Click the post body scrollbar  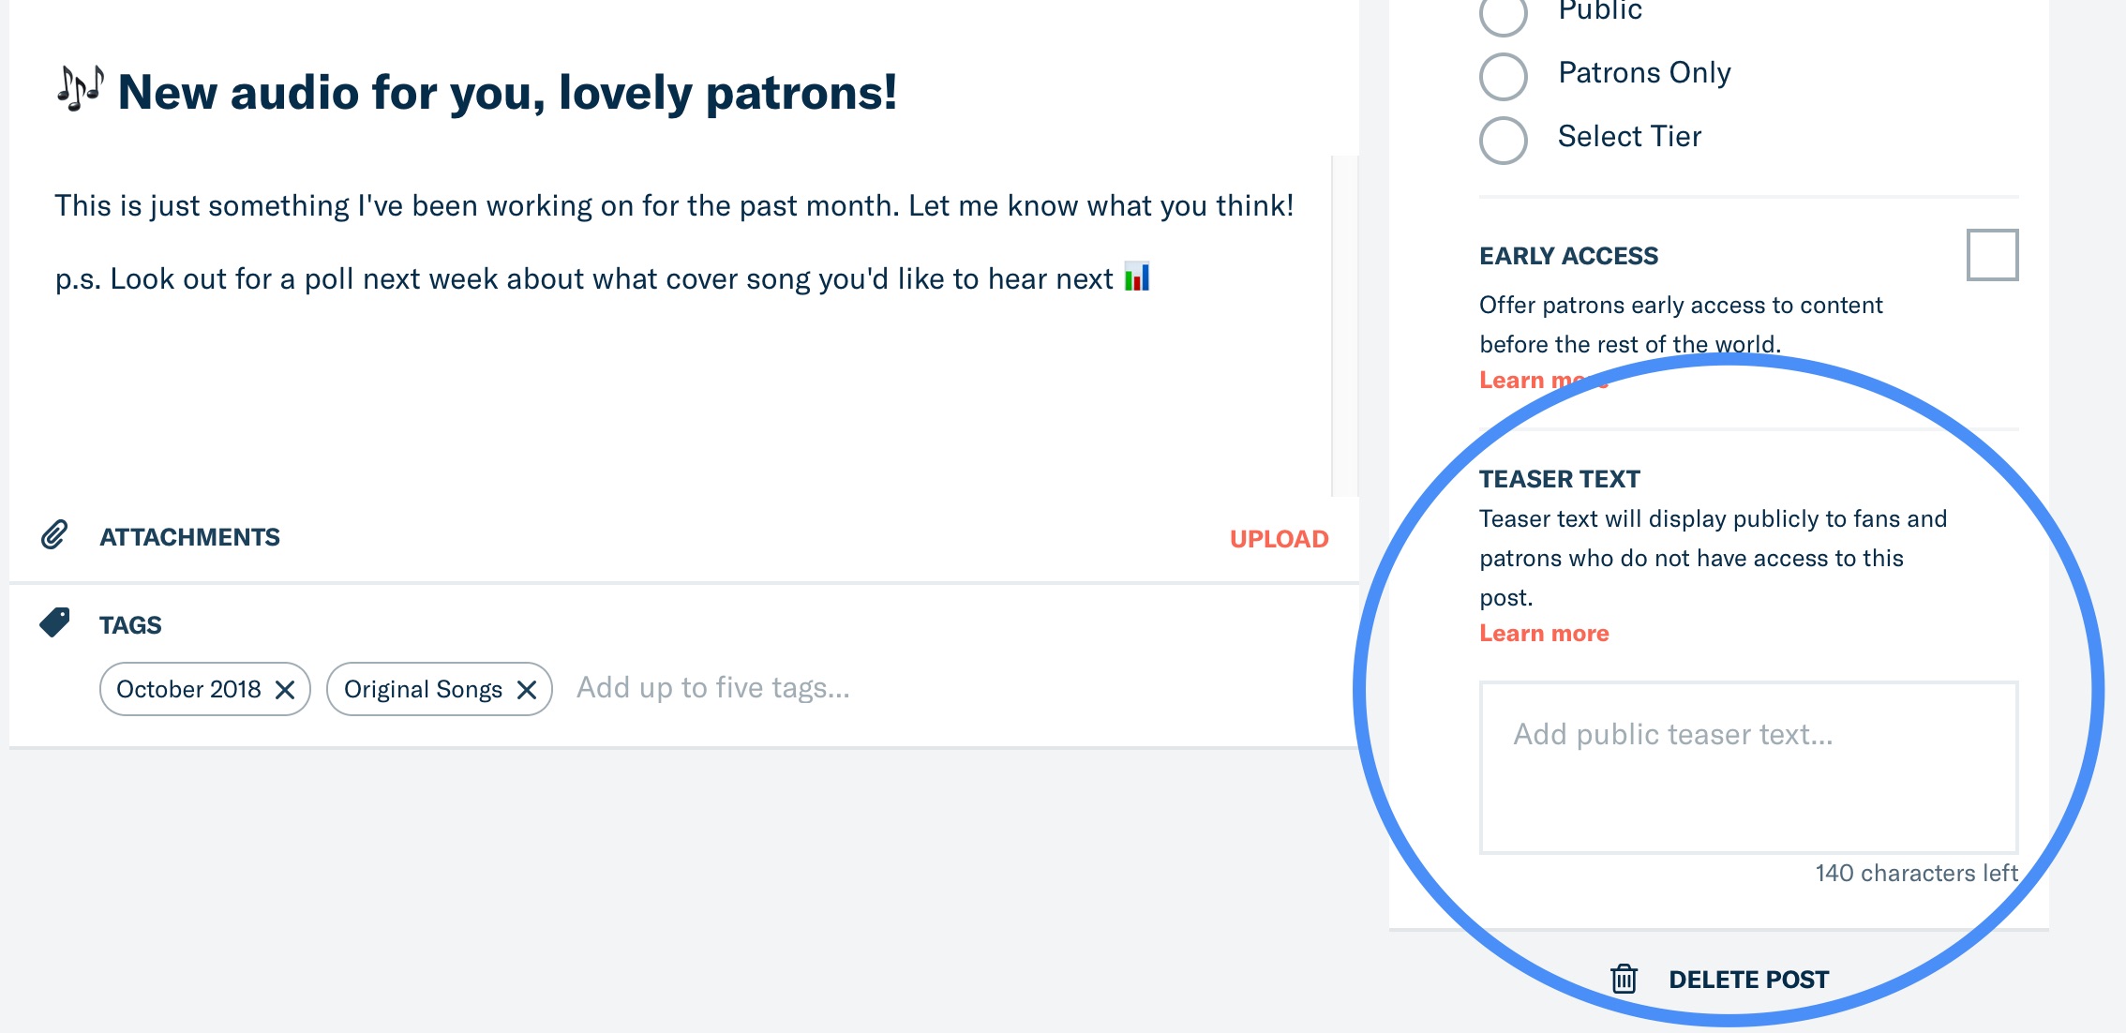tap(1344, 326)
